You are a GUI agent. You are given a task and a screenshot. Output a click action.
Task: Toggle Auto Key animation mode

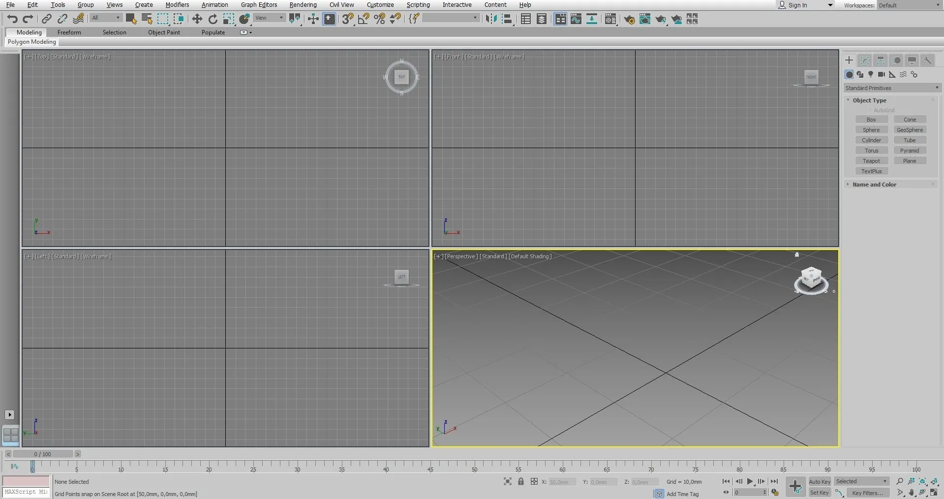click(x=820, y=482)
